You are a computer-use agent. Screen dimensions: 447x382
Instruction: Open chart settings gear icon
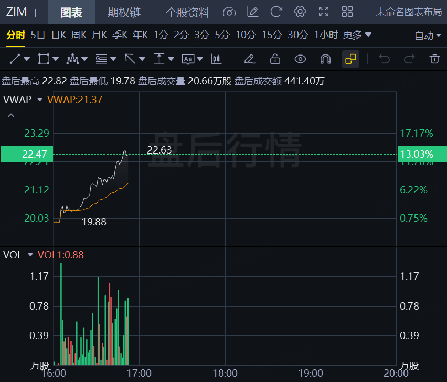(300, 12)
